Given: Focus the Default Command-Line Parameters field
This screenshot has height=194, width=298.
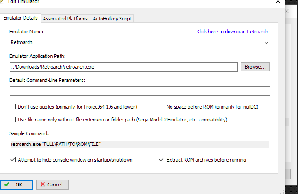Looking at the screenshot, I should (140, 91).
